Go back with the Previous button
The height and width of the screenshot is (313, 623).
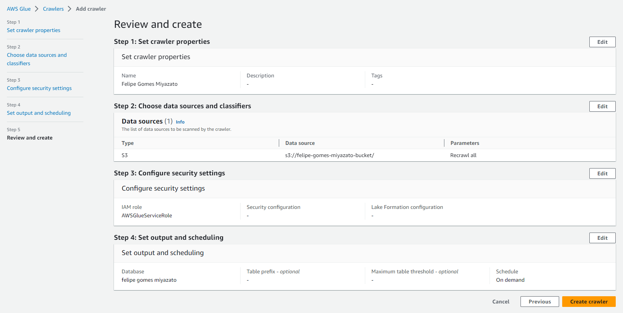coord(539,302)
